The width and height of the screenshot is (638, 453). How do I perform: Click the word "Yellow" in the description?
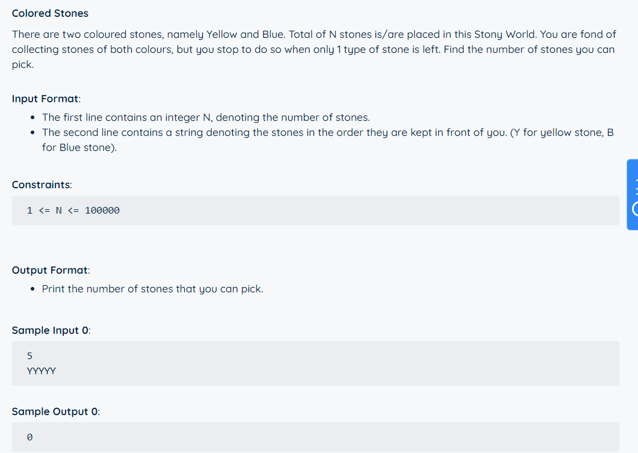[222, 34]
